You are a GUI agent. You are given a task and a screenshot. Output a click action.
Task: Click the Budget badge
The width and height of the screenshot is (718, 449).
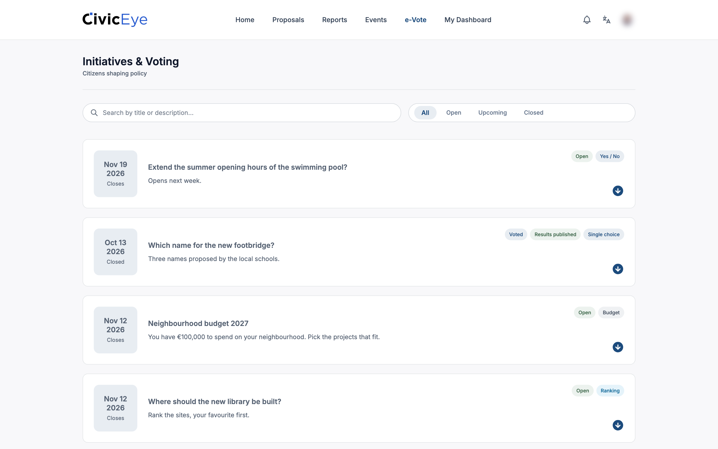point(611,313)
